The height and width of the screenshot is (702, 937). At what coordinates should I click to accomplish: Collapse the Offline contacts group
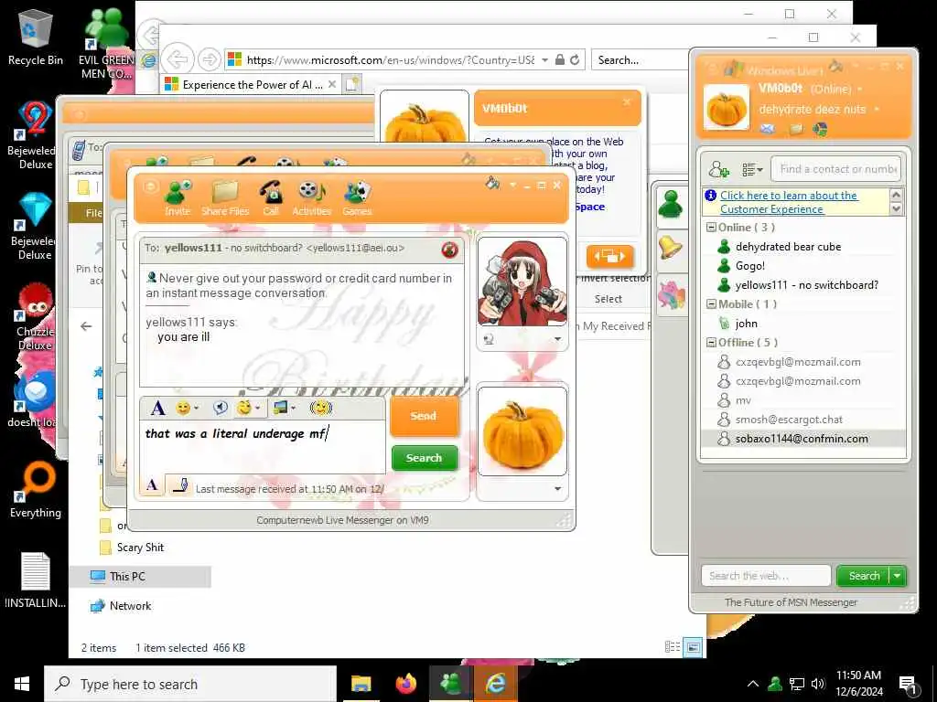tap(711, 342)
